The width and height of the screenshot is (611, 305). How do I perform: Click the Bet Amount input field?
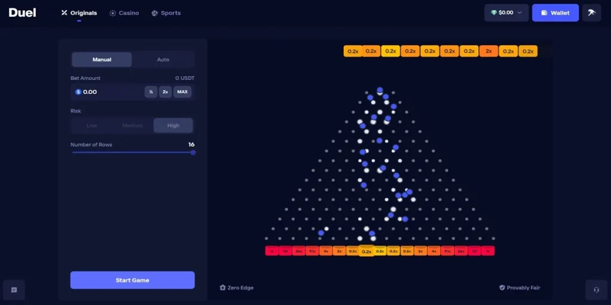110,92
